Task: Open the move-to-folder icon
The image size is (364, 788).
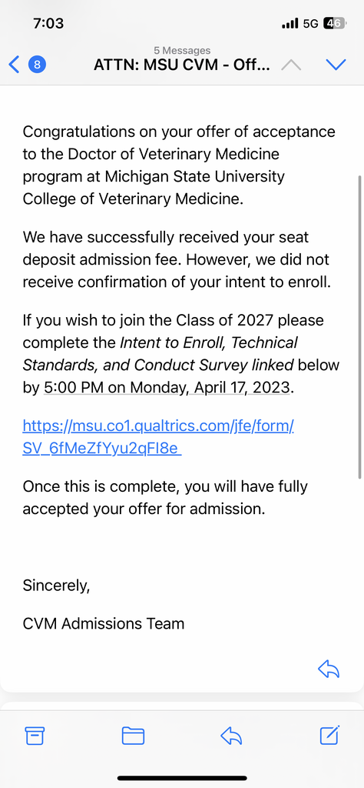Action: click(133, 736)
